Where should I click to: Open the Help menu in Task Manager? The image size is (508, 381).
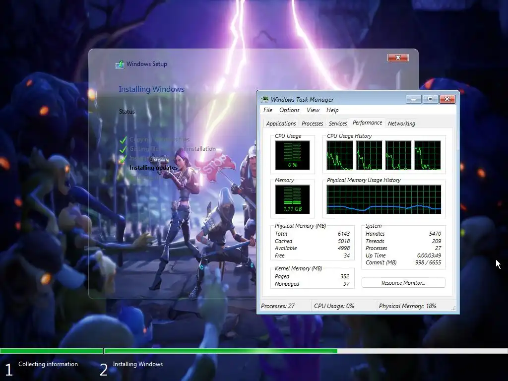pyautogui.click(x=332, y=110)
